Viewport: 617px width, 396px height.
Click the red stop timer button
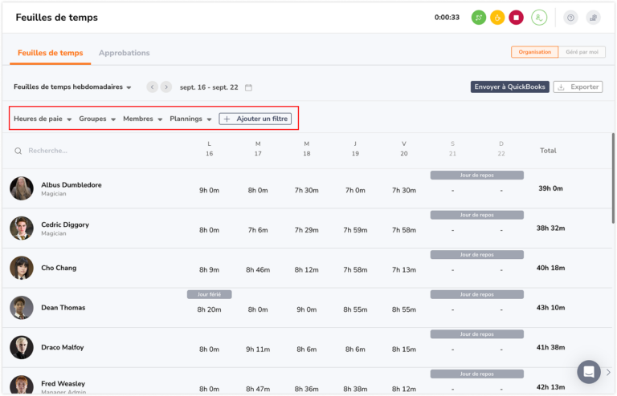click(x=516, y=18)
